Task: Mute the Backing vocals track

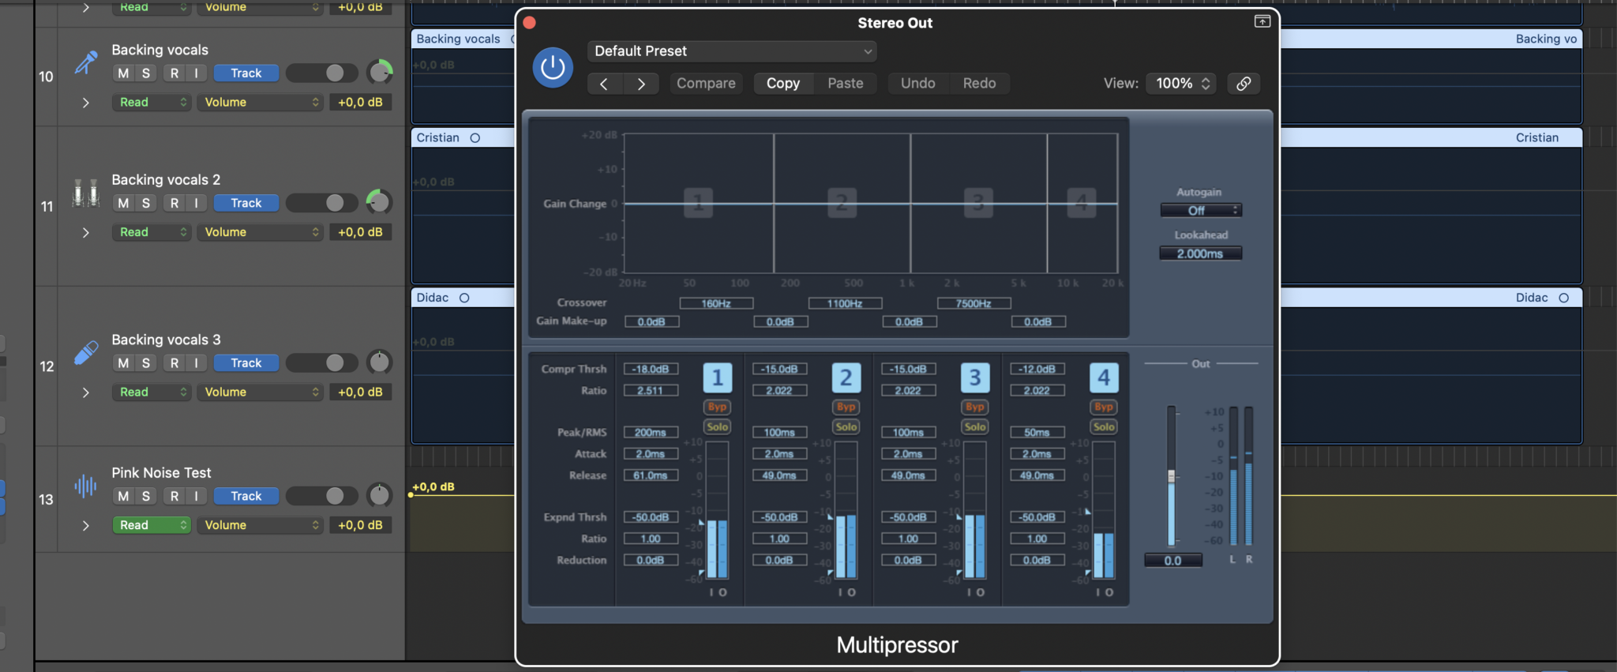Action: [123, 73]
